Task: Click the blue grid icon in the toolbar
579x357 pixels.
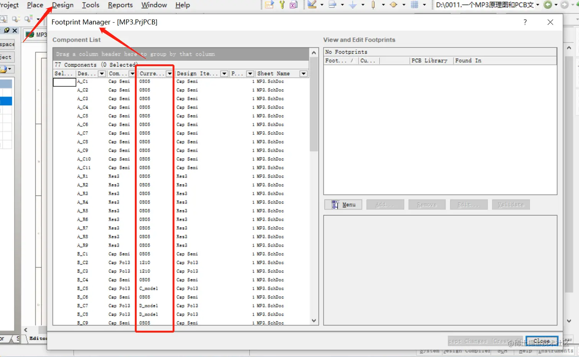Action: (x=414, y=5)
